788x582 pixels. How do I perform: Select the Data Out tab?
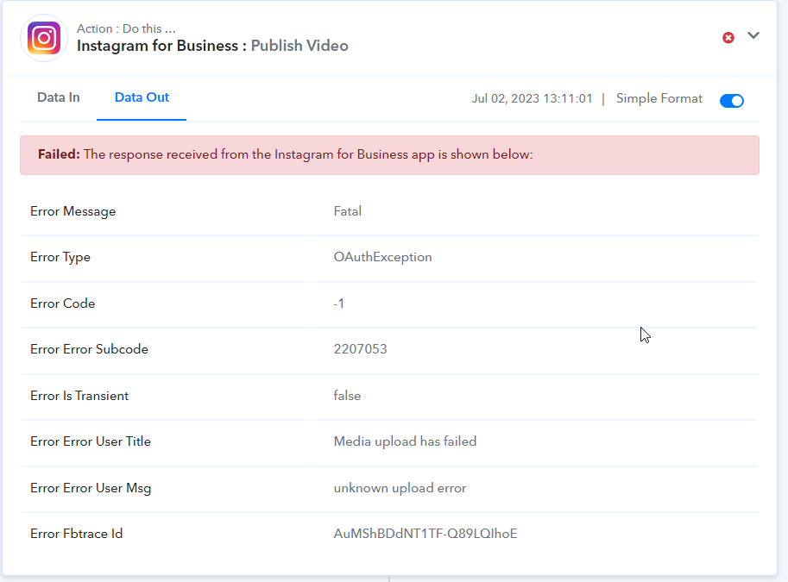(142, 97)
